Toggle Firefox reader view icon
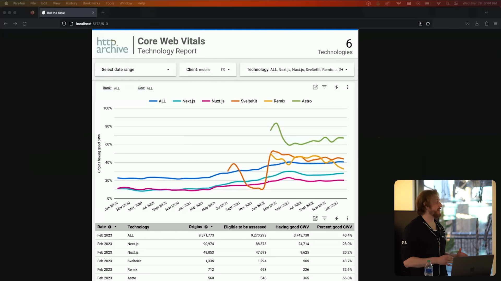Image resolution: width=501 pixels, height=281 pixels. (420, 24)
